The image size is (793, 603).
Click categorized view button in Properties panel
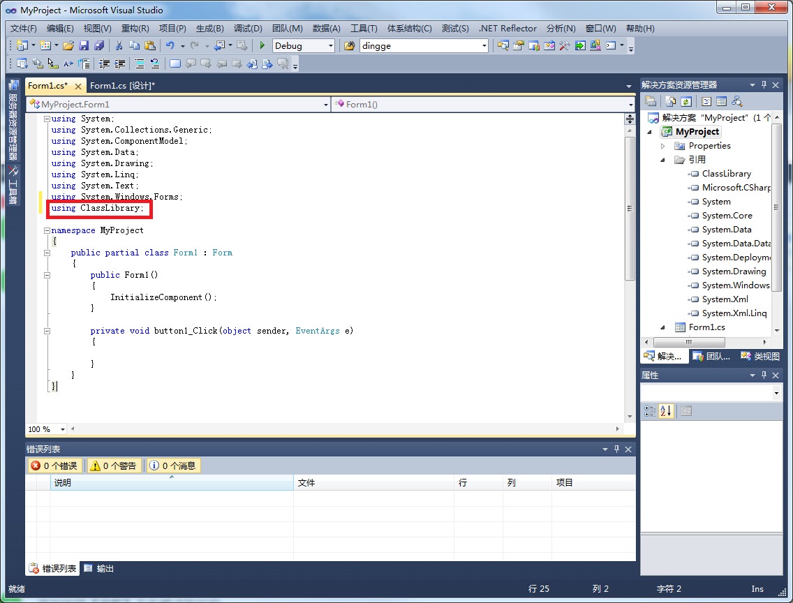tap(650, 411)
